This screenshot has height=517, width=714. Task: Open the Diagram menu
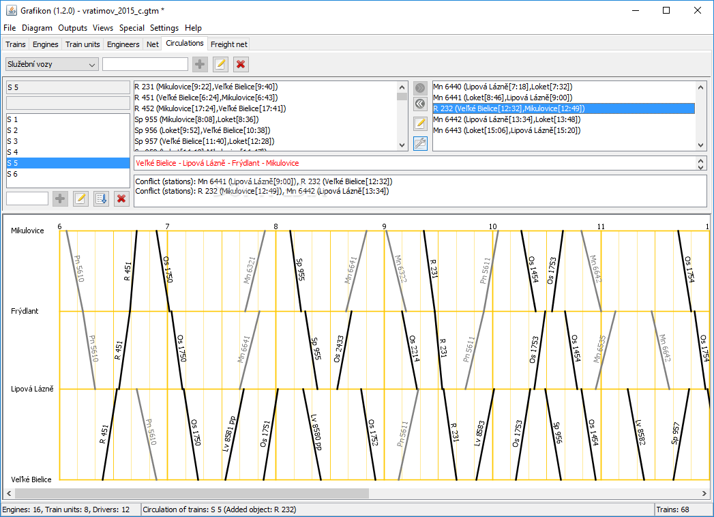[x=37, y=28]
